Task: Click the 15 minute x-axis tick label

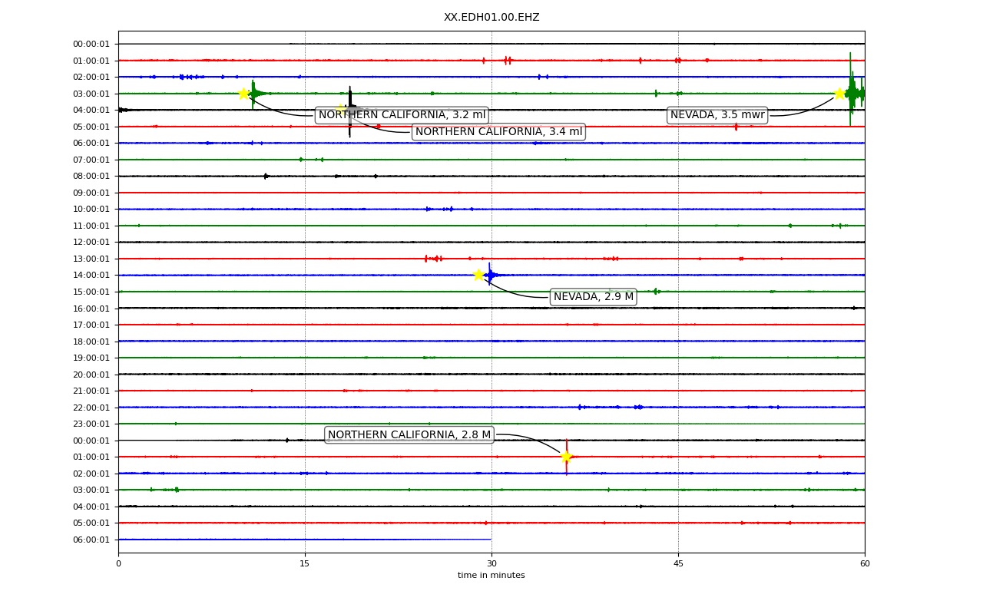Action: (x=305, y=563)
